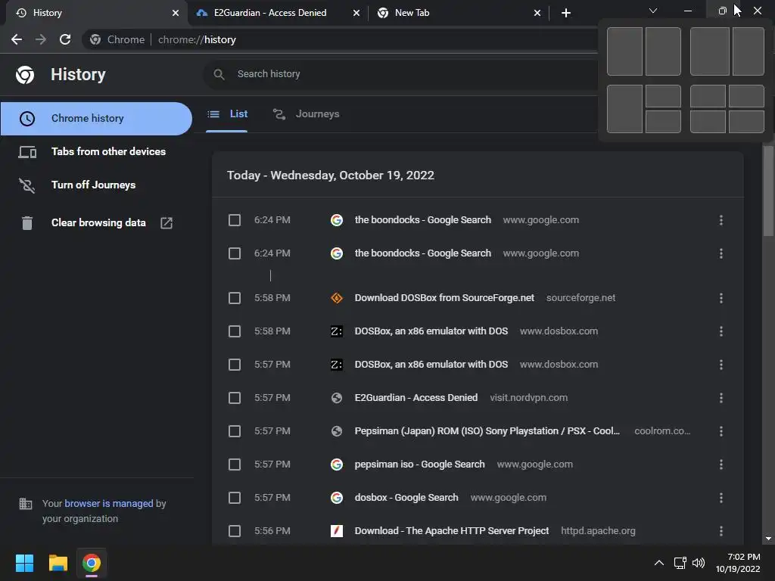Open pepsiman iso - Google Search link
Image resolution: width=775 pixels, height=581 pixels.
pyautogui.click(x=419, y=464)
